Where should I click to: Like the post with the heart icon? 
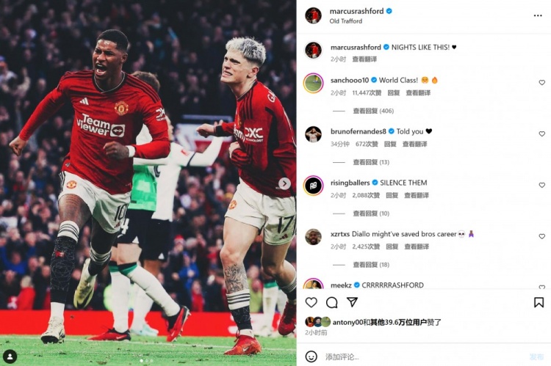tap(311, 302)
